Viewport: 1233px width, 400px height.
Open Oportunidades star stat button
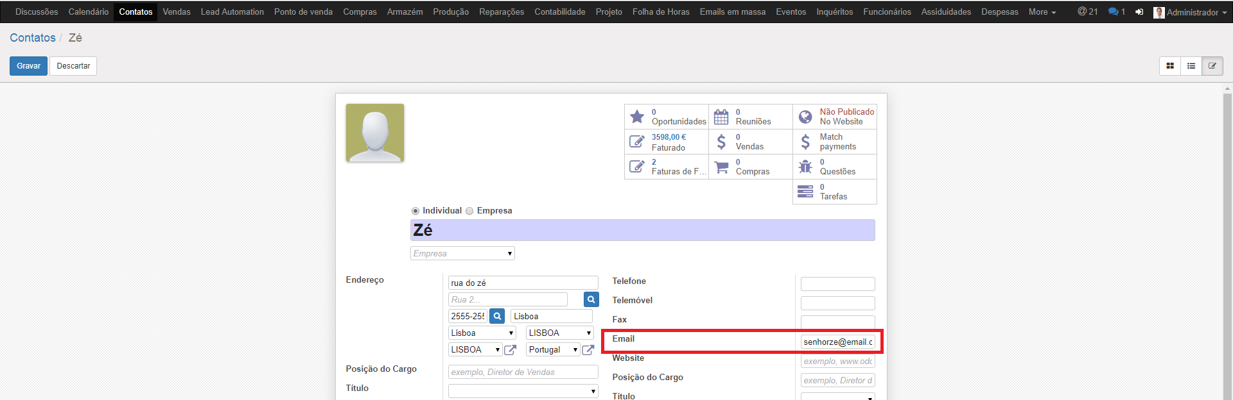click(x=667, y=117)
